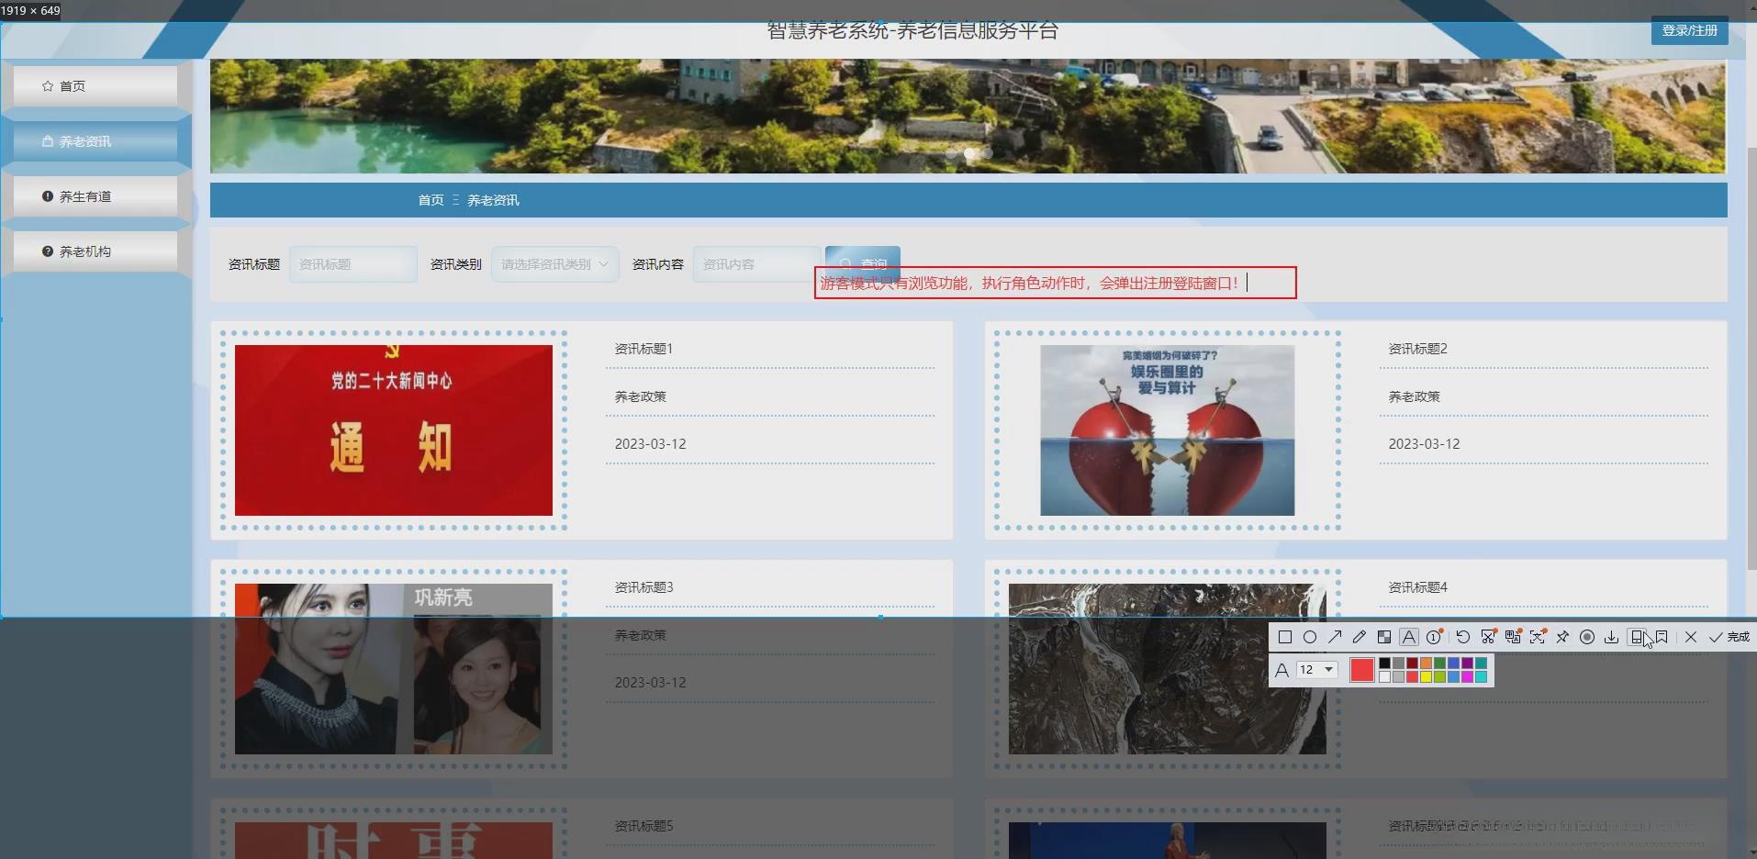Click 养老政策 under 资讯标题2
Image resolution: width=1757 pixels, height=859 pixels.
click(x=1415, y=396)
